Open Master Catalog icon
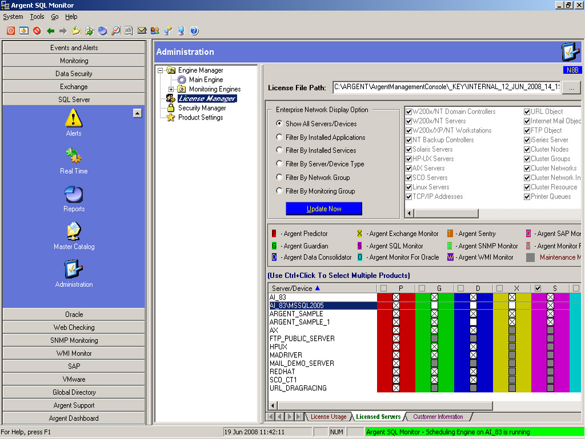Screen dimensions: 585x439 pos(74,236)
